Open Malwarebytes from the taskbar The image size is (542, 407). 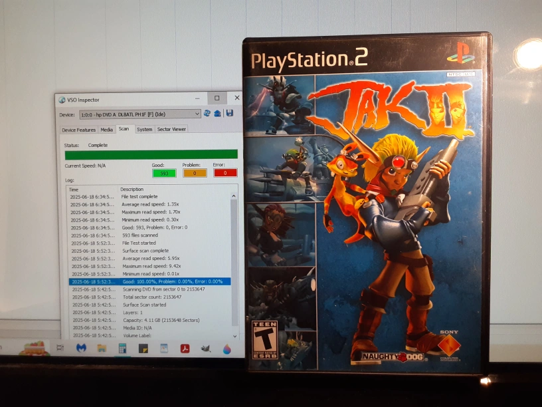click(81, 348)
